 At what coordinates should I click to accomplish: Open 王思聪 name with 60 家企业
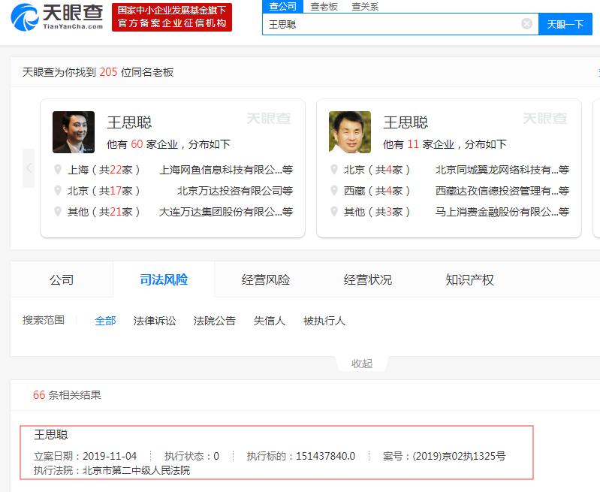(129, 122)
